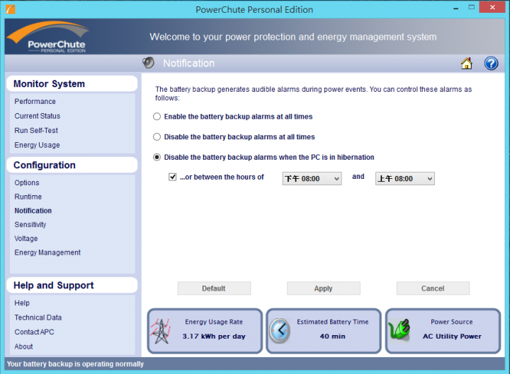Open Energy Management page
The height and width of the screenshot is (374, 510).
pyautogui.click(x=47, y=252)
